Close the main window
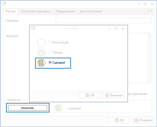 pos(152,4)
